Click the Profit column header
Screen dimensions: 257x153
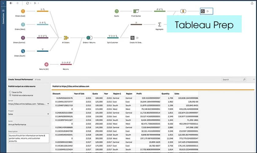(139, 94)
